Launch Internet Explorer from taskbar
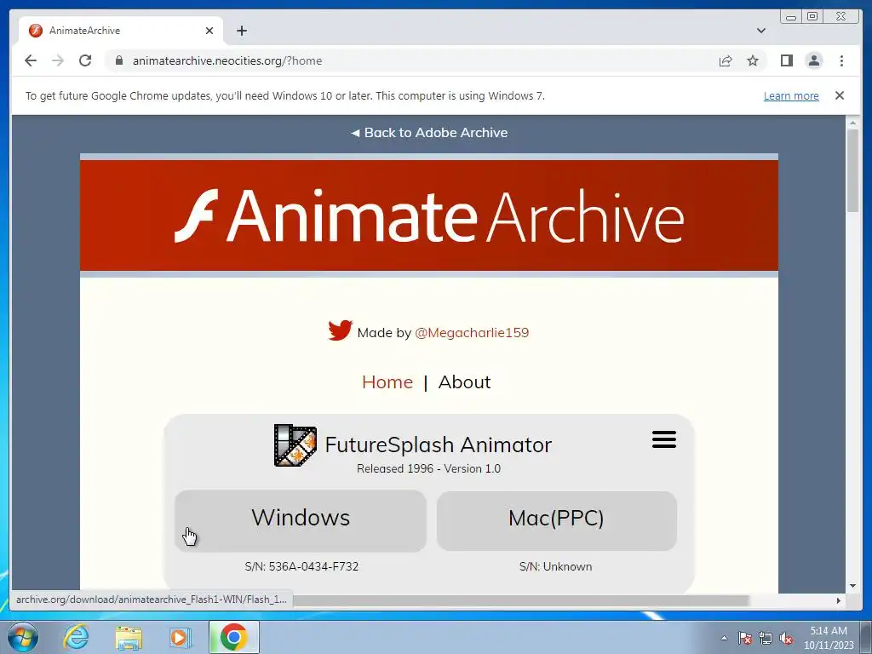The width and height of the screenshot is (872, 654). 76,637
